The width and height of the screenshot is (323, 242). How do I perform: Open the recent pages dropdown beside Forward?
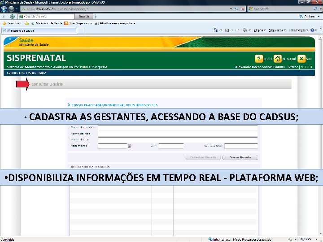[17, 9]
